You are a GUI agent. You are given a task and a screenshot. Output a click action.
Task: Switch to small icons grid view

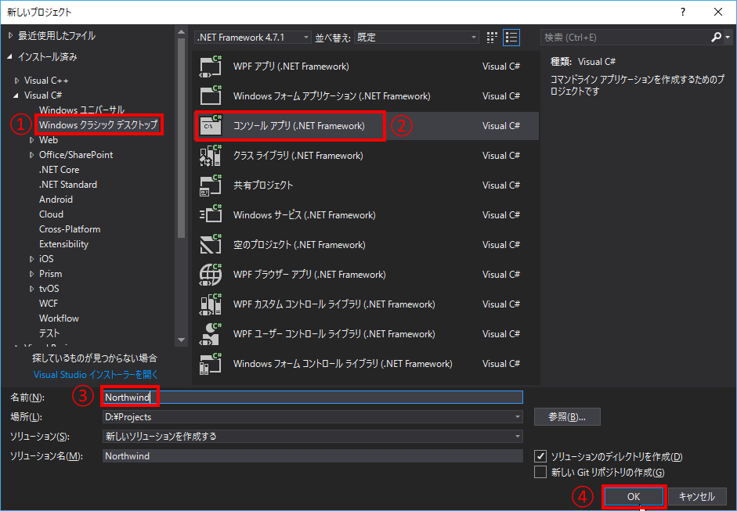(492, 38)
